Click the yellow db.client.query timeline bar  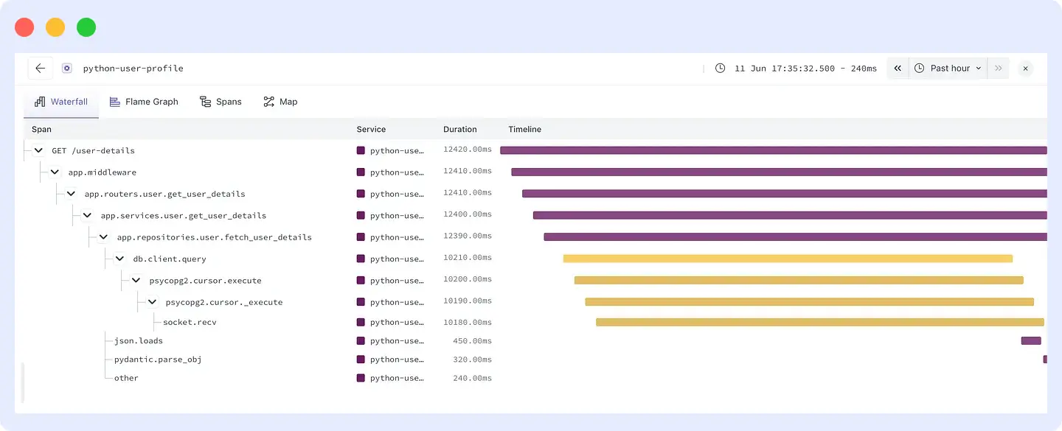[788, 259]
